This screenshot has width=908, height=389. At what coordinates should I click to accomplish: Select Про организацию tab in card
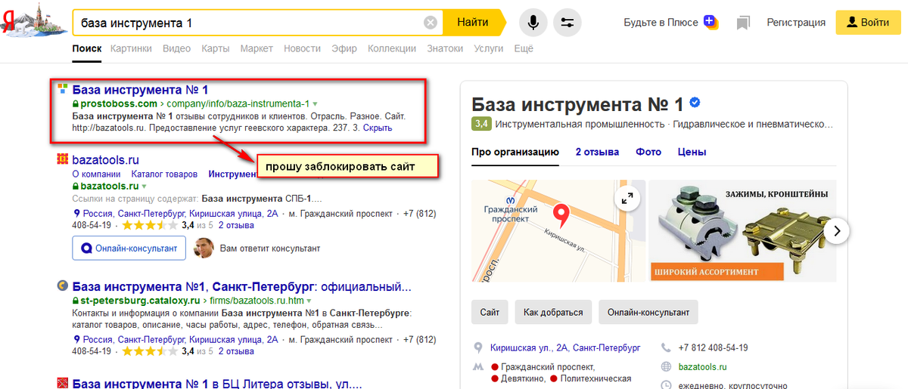(x=515, y=152)
